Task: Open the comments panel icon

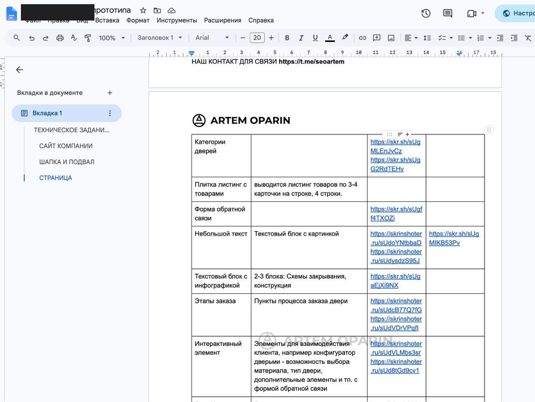Action: point(448,13)
